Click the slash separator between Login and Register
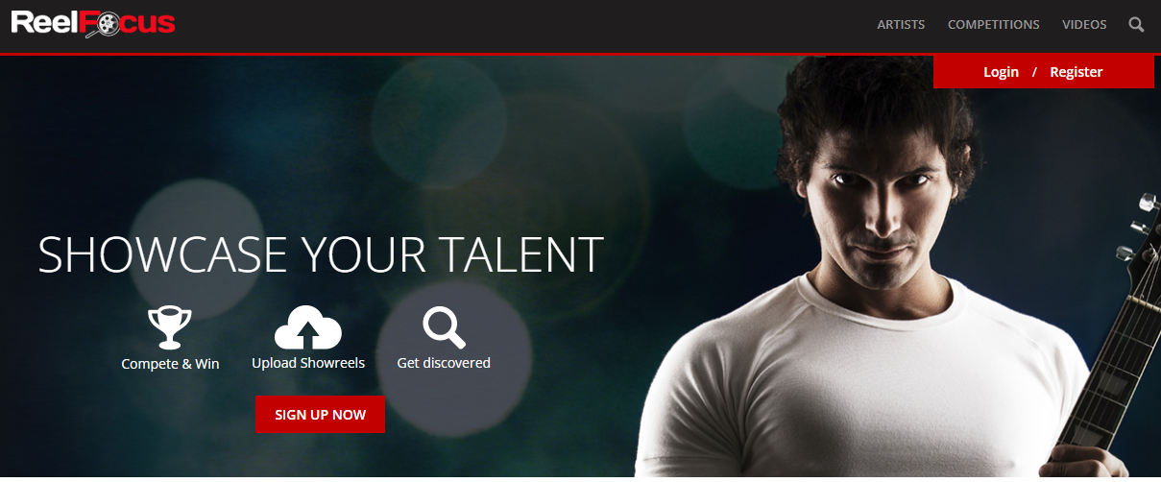 1034,72
